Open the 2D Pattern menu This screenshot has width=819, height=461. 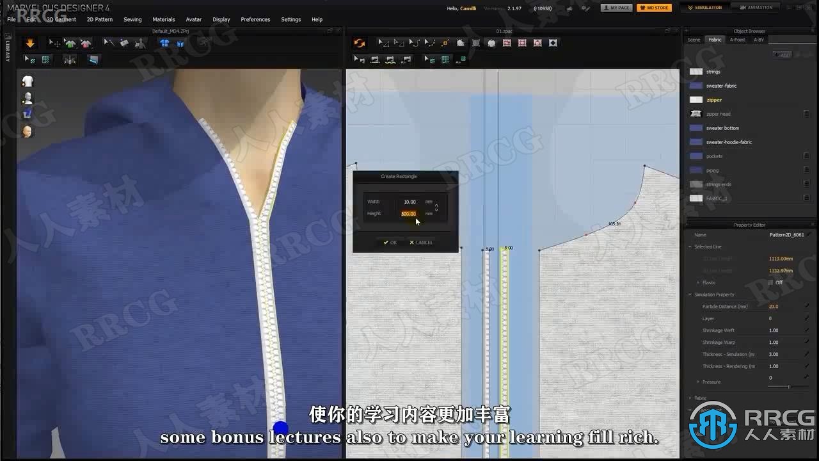tap(100, 19)
